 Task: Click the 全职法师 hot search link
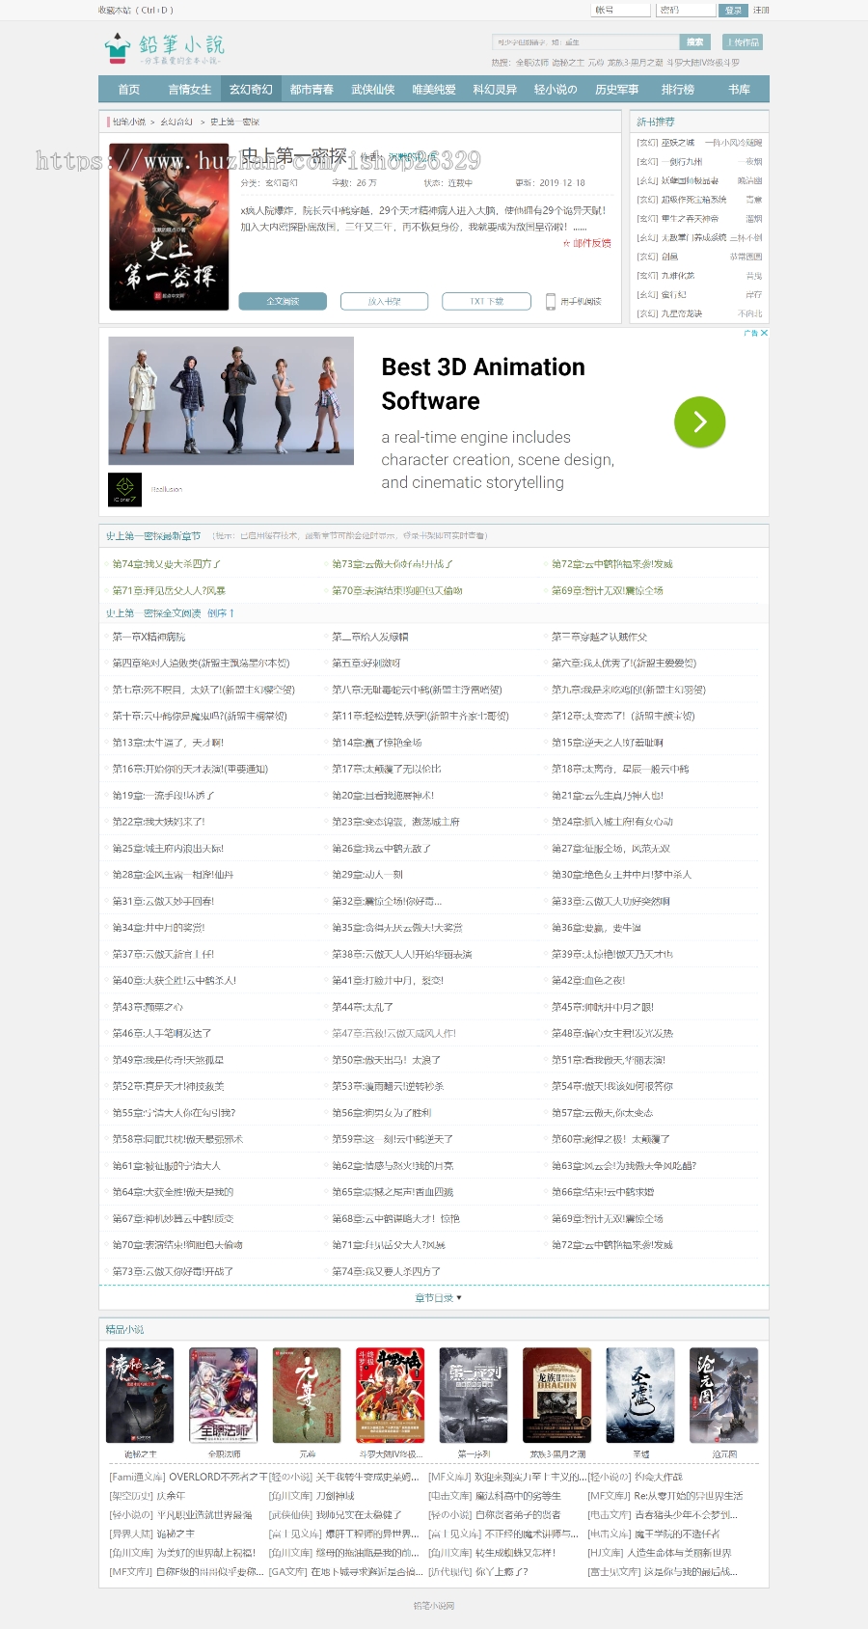coord(532,63)
